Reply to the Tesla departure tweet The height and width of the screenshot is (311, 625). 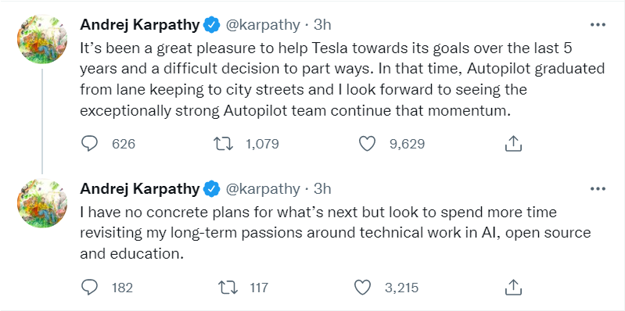[89, 144]
